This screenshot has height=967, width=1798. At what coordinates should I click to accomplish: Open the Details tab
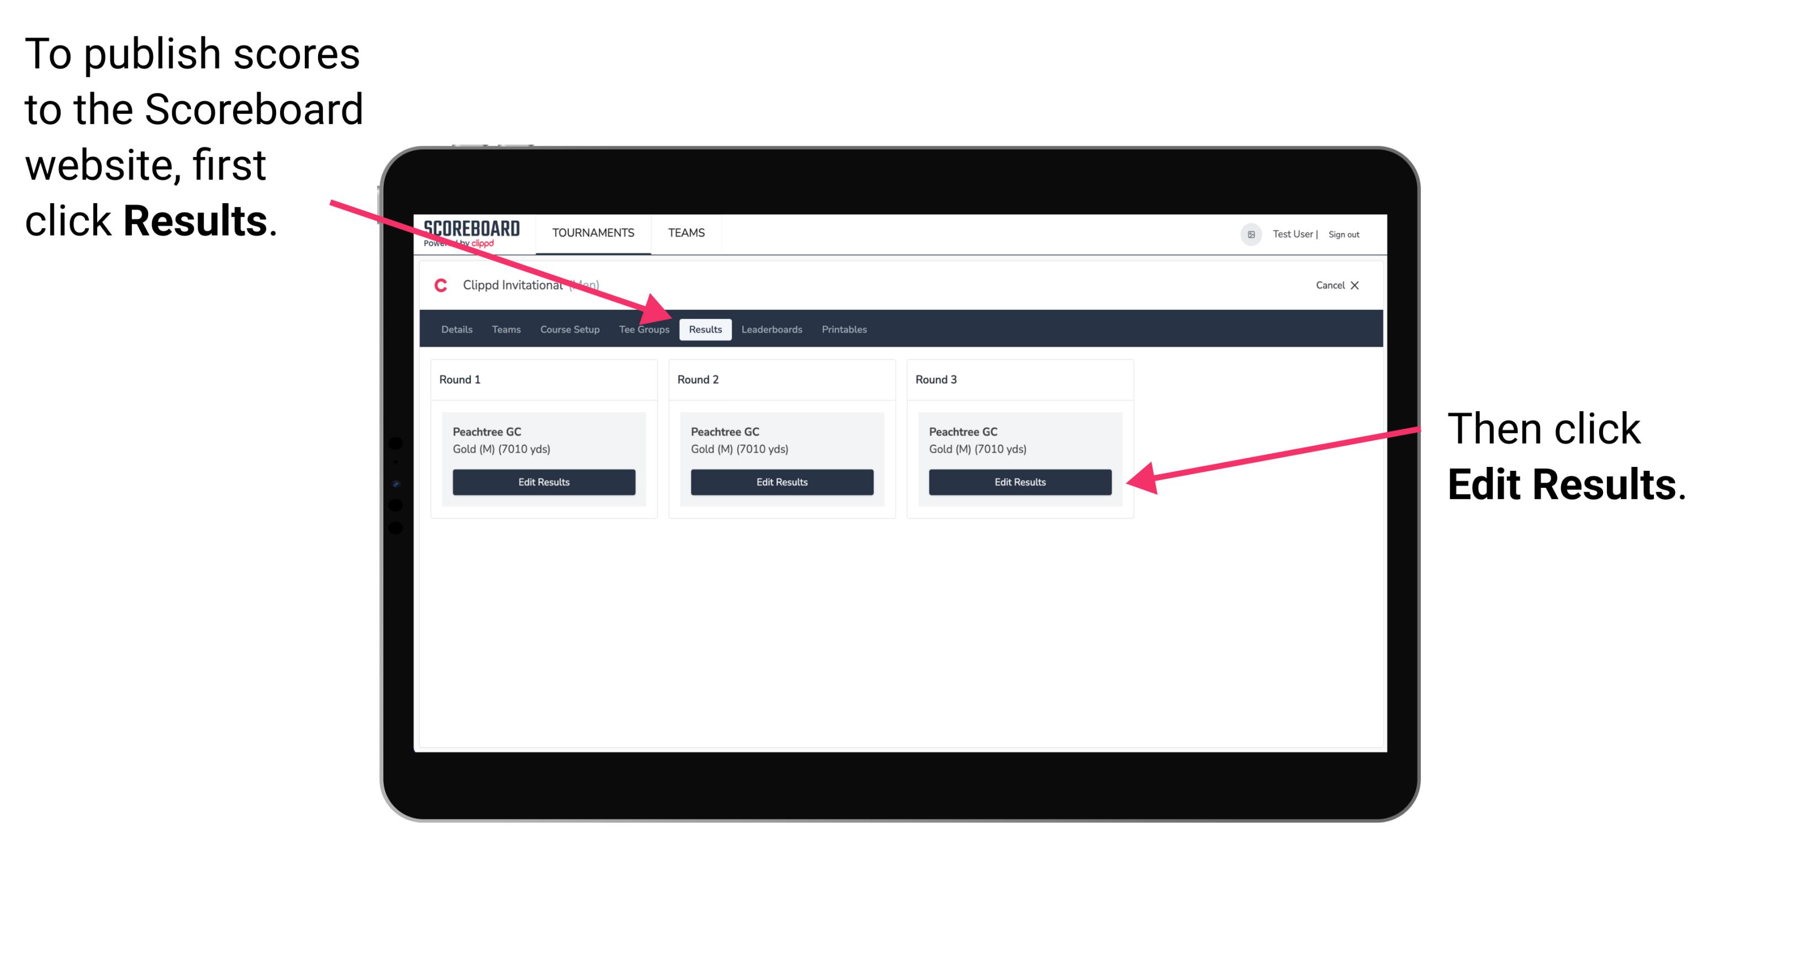[x=455, y=329]
